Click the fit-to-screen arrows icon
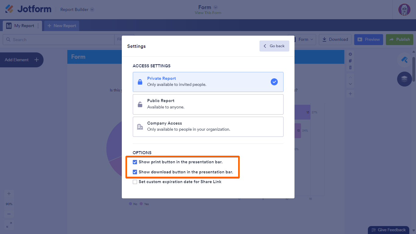Viewport: 416px width, 234px height. pyautogui.click(x=9, y=225)
